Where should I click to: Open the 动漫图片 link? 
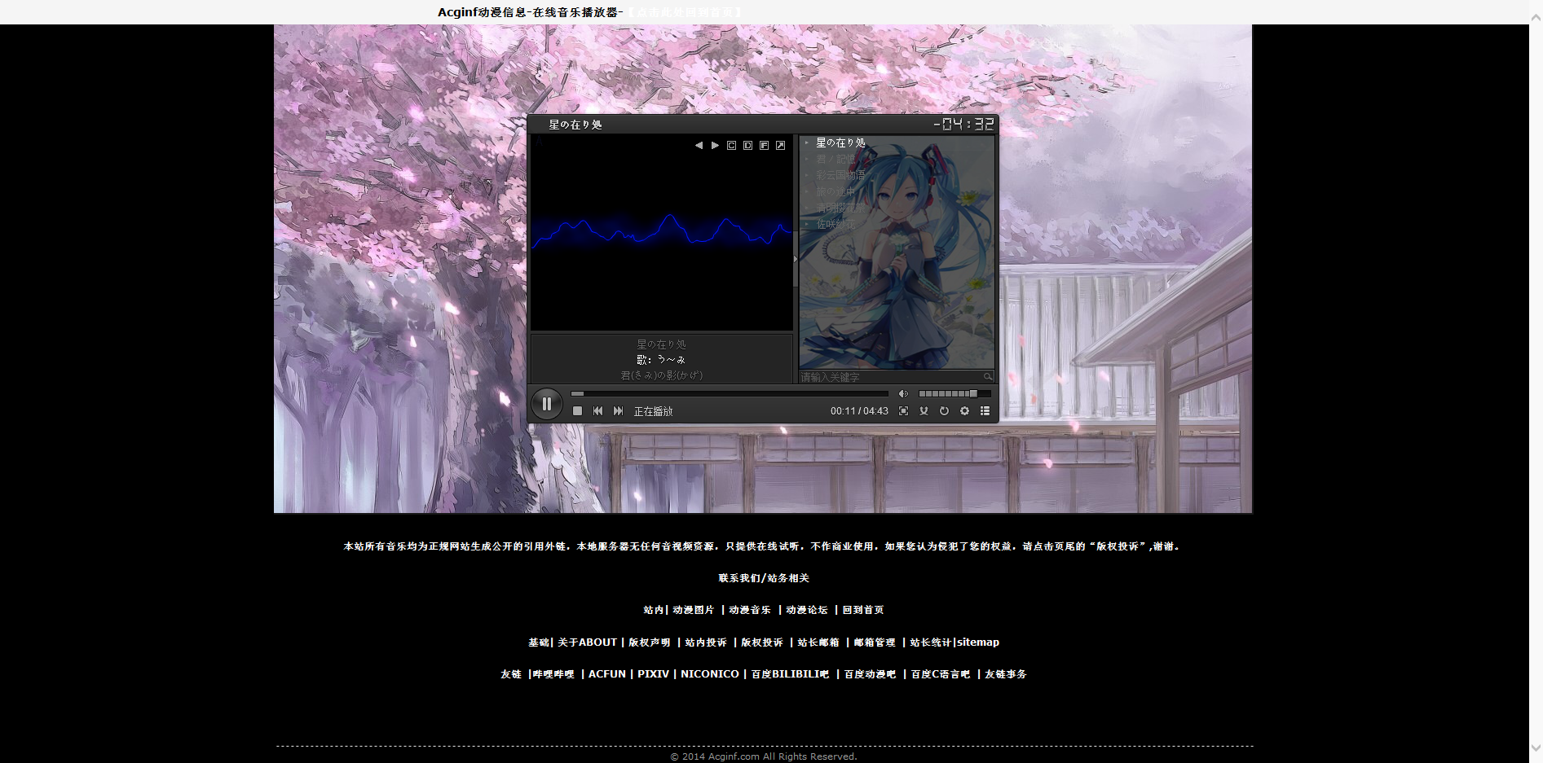693,610
